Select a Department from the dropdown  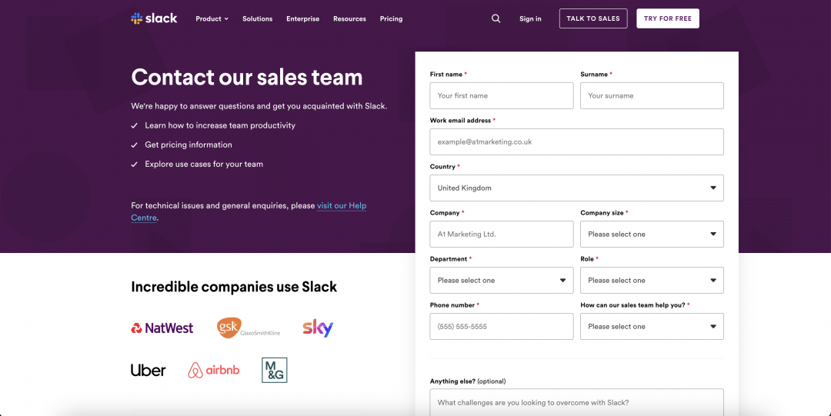coord(501,280)
